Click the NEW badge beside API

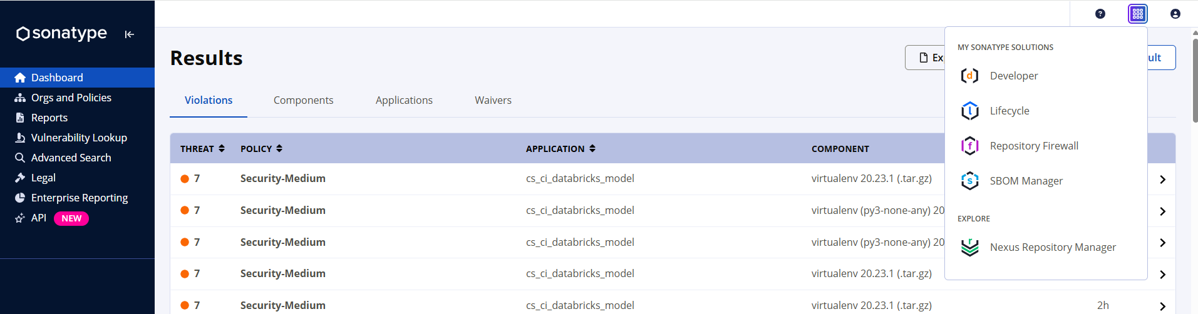(x=71, y=218)
